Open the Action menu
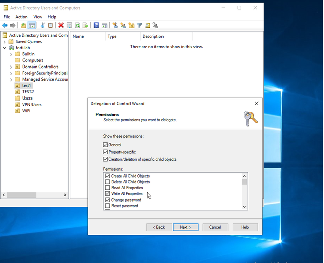The width and height of the screenshot is (324, 263). [21, 17]
